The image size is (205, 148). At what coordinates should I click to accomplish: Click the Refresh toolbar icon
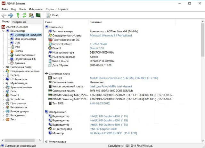24,15
